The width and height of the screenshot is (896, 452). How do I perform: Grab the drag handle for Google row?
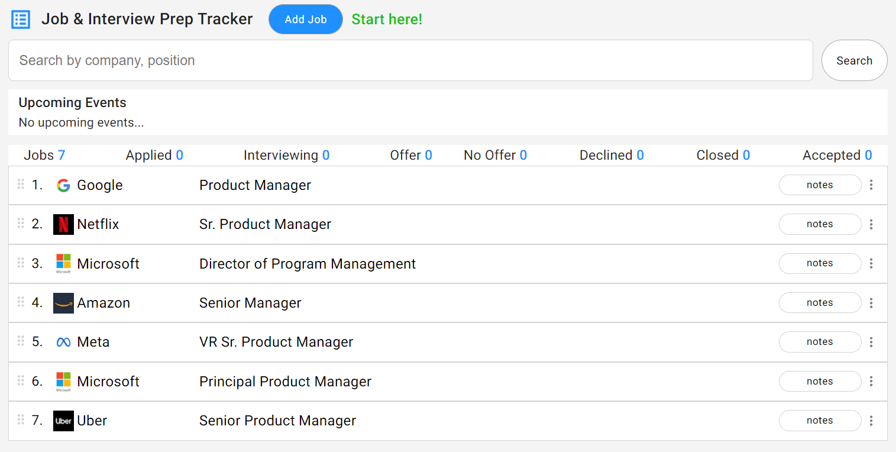(x=21, y=184)
